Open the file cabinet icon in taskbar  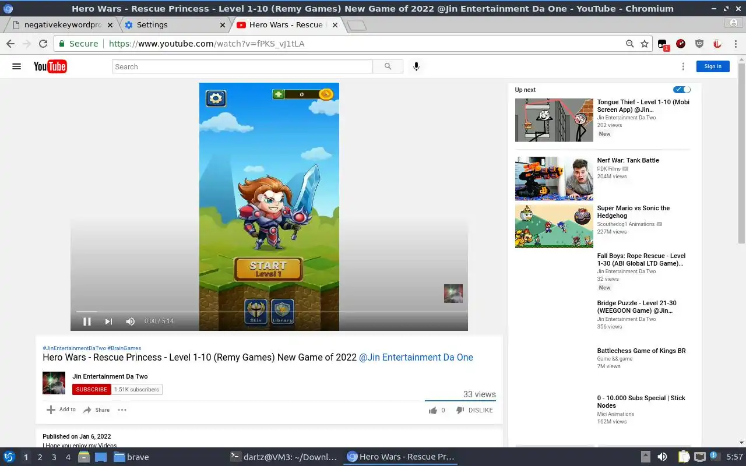(x=84, y=457)
